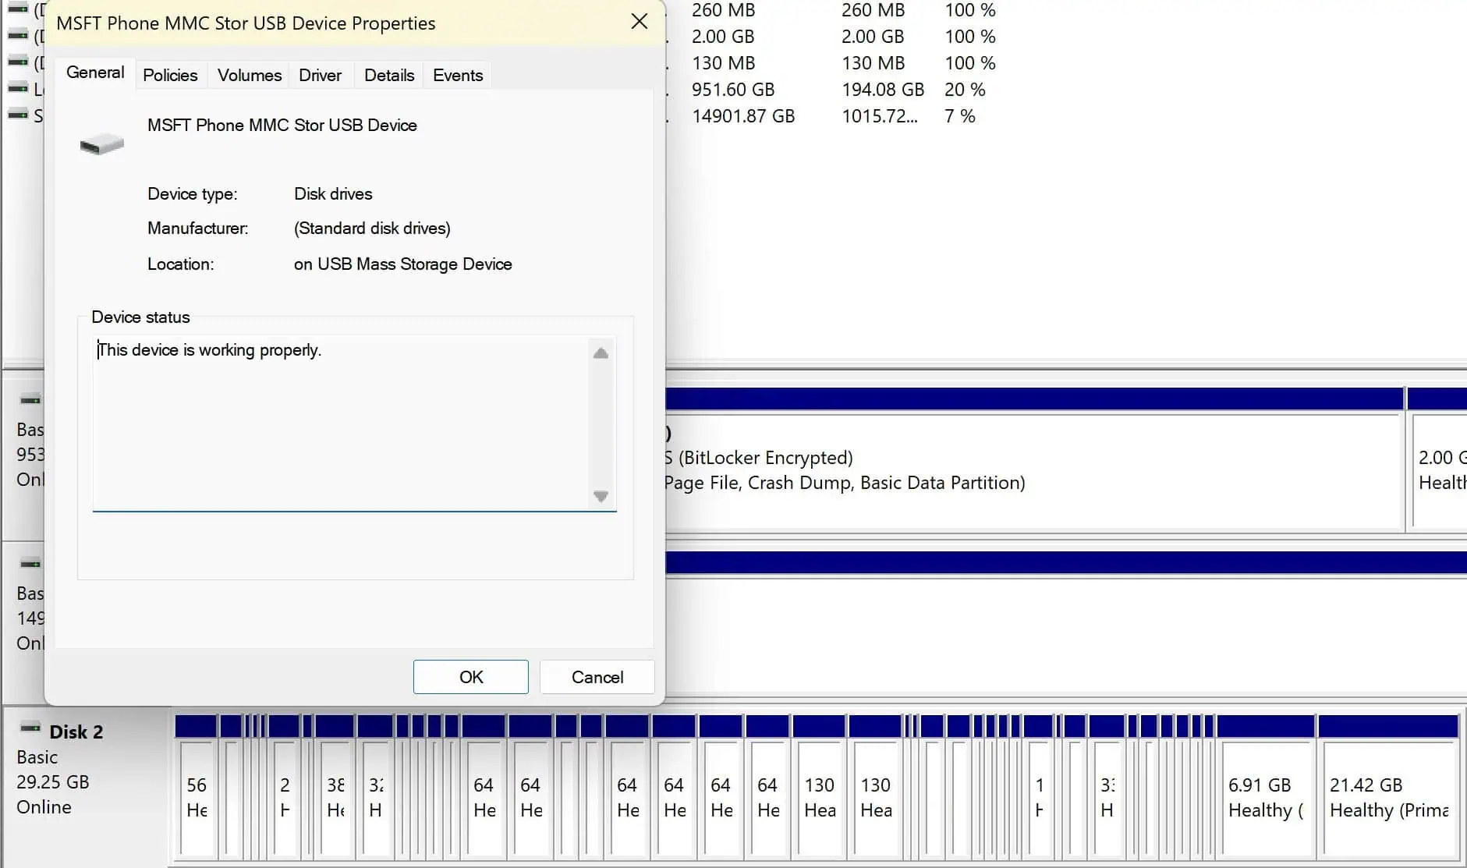Select the 6.91 GB Healthy partition

point(1265,797)
